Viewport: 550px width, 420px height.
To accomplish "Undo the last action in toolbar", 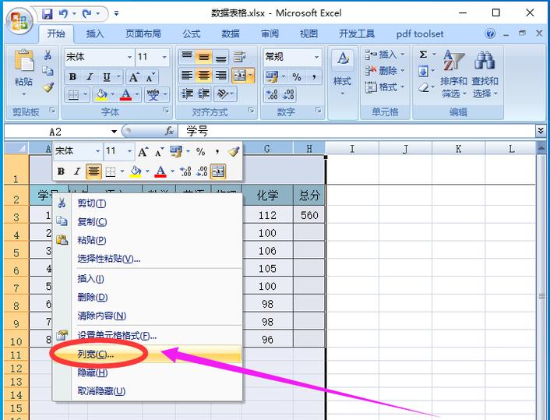I will point(63,14).
